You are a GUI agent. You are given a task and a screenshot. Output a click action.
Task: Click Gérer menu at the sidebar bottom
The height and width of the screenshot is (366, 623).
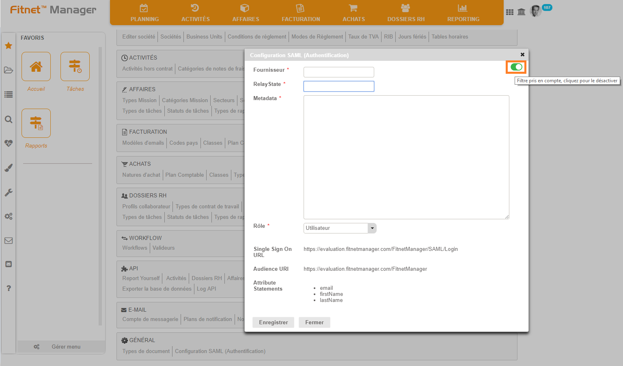click(x=61, y=347)
